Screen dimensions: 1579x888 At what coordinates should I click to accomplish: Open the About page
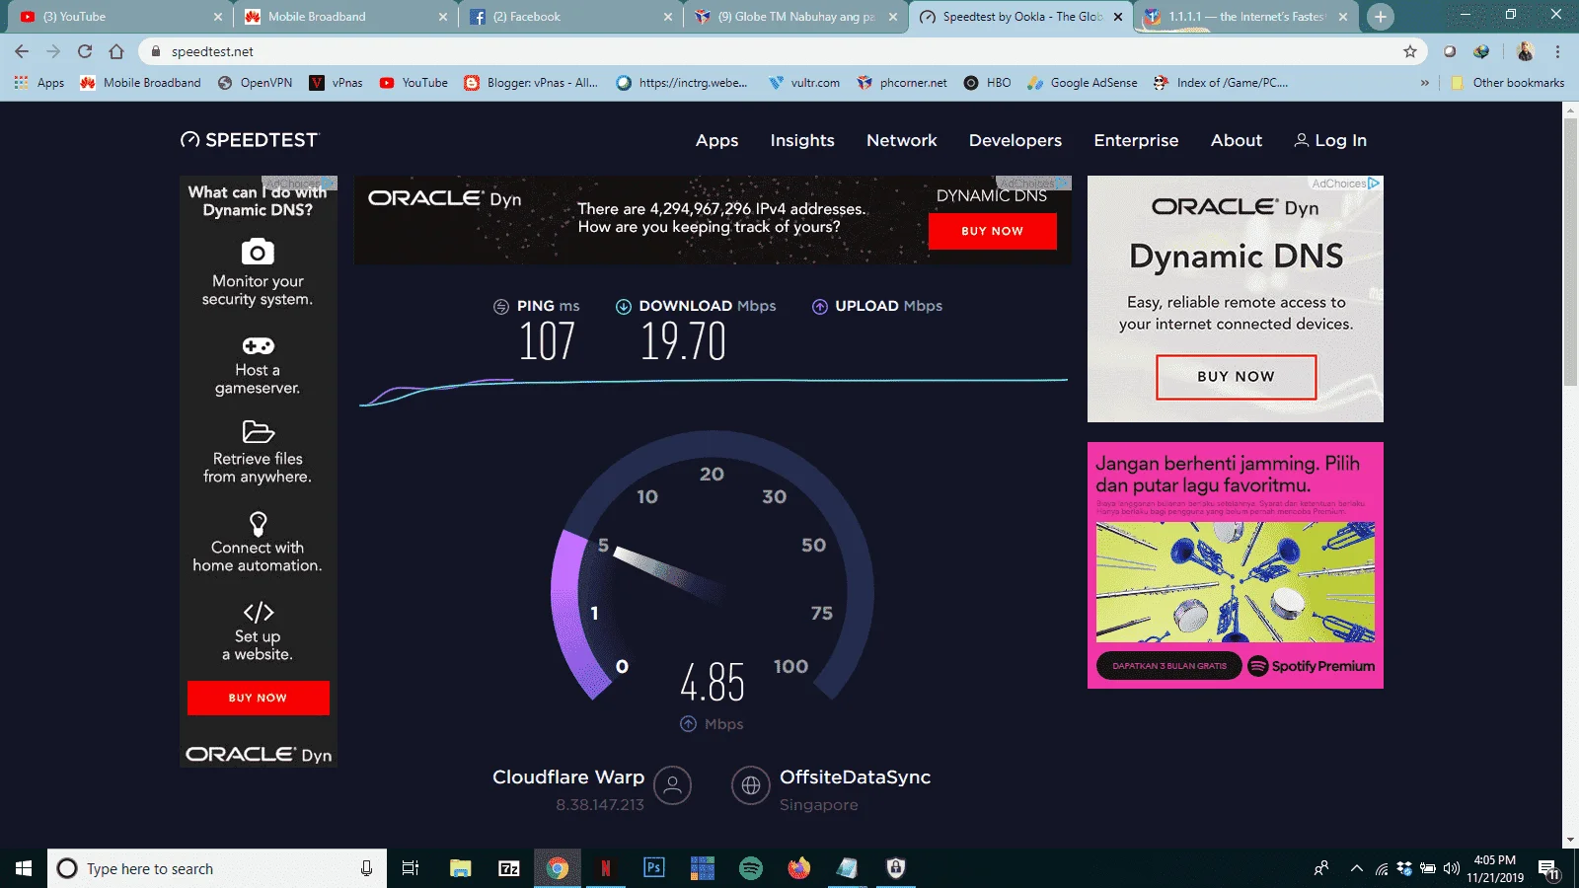(1236, 140)
